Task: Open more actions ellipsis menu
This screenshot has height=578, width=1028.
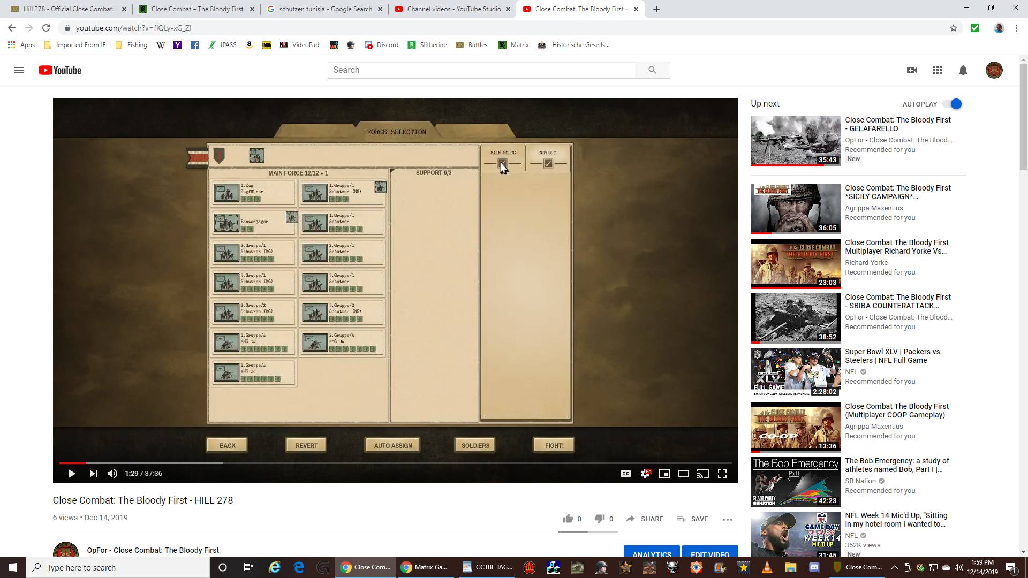Action: coord(727,519)
